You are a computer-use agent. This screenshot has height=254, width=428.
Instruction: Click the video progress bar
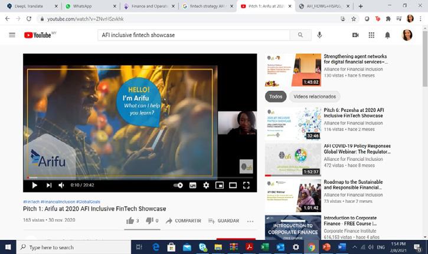140,178
